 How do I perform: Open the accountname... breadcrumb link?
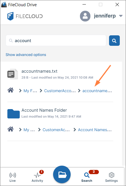pyautogui.click(x=97, y=91)
